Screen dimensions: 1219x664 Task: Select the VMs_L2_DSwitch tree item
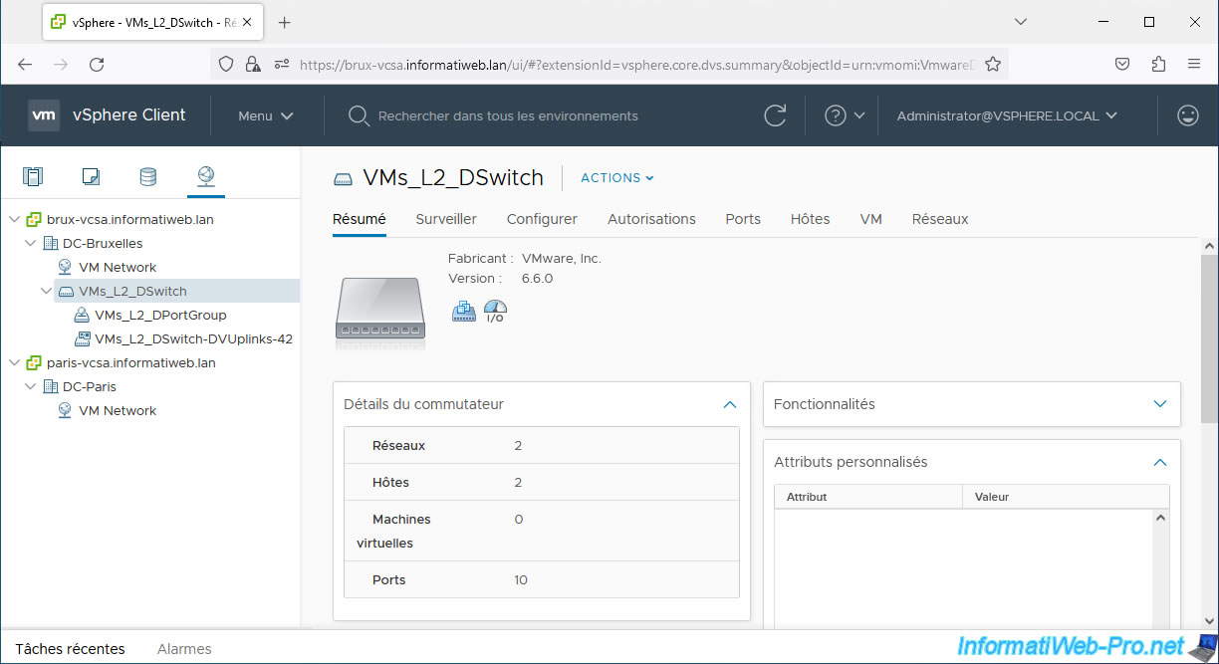point(132,291)
